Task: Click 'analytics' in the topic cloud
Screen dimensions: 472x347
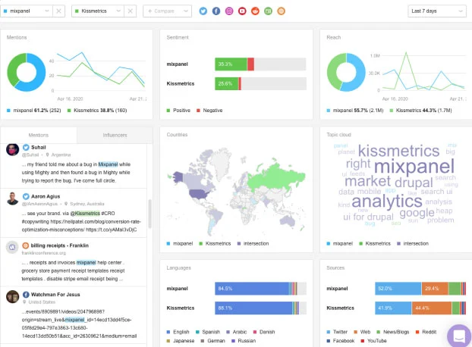Action: point(387,201)
